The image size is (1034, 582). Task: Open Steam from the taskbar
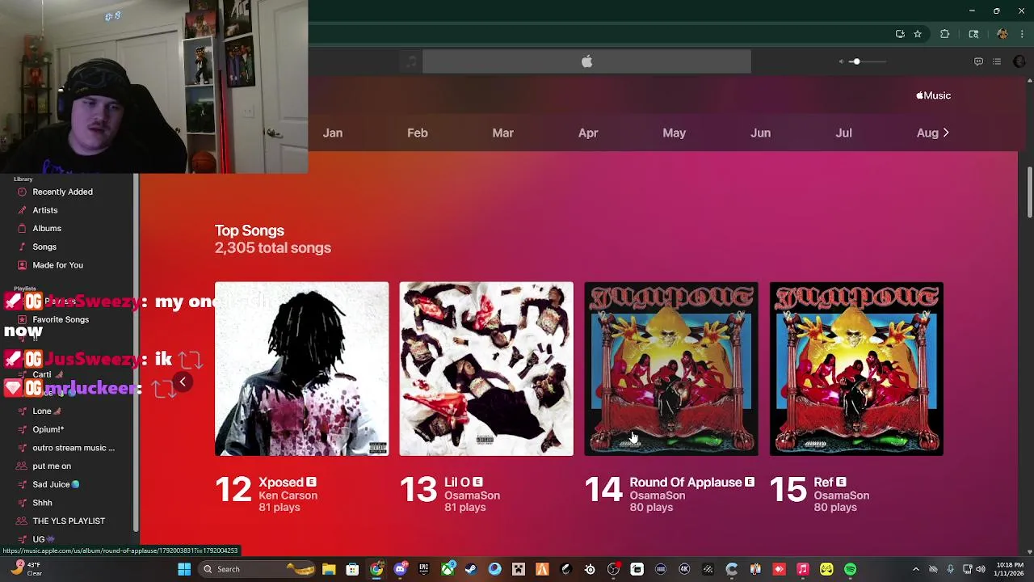click(471, 569)
